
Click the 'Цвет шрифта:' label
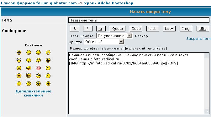tap(82, 36)
